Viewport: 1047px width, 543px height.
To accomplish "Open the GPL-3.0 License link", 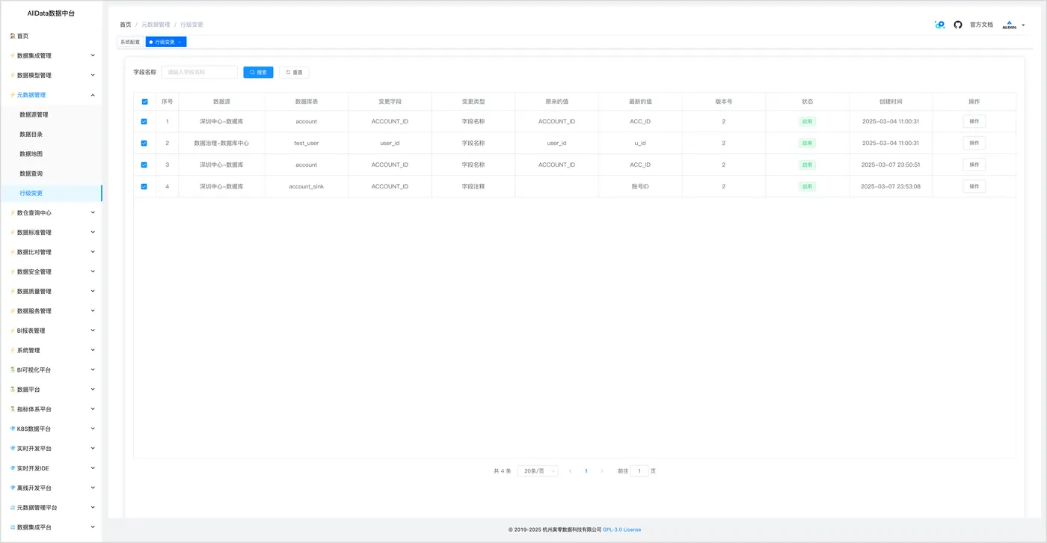I will point(621,530).
